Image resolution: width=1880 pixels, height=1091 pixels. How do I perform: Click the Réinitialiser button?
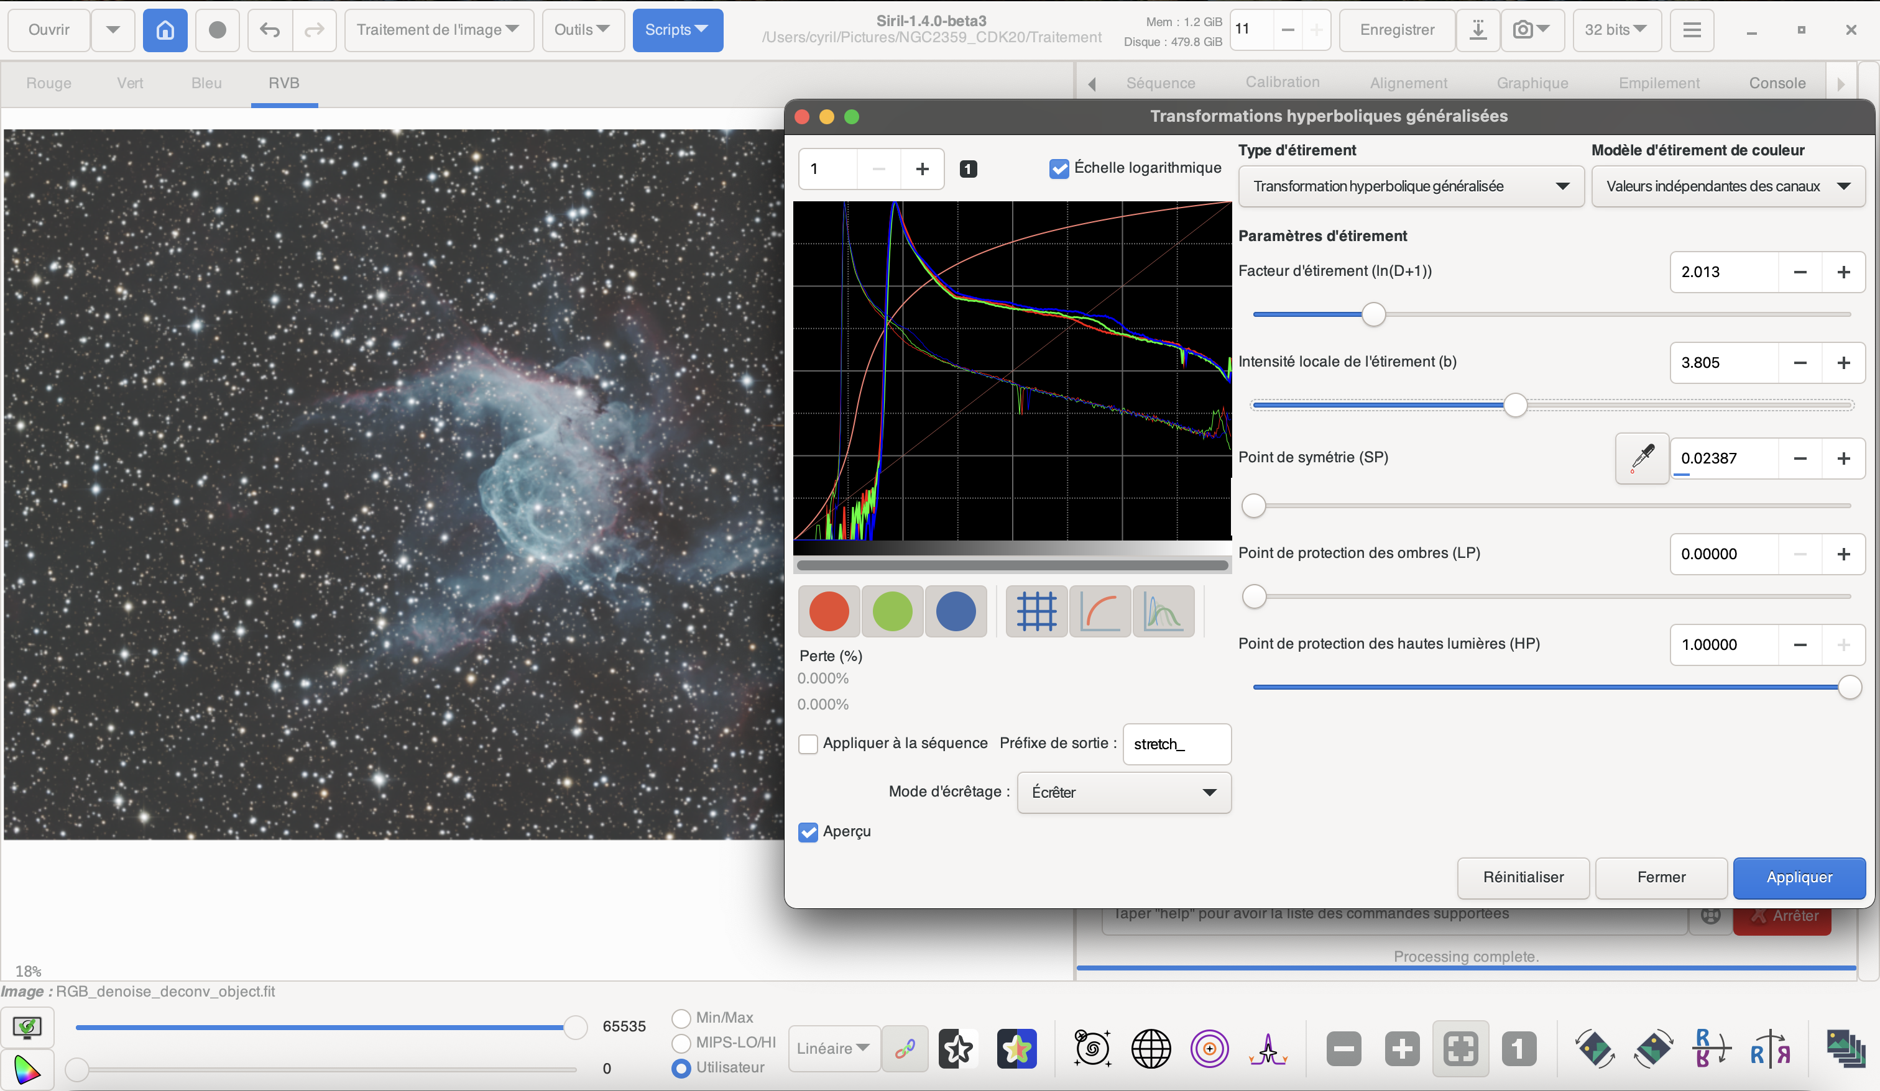1523,877
